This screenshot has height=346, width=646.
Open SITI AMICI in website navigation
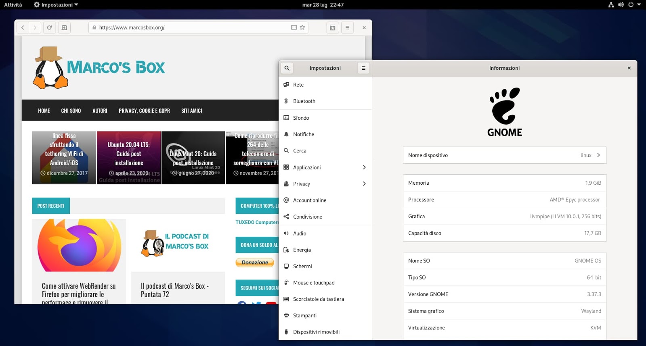click(x=192, y=110)
